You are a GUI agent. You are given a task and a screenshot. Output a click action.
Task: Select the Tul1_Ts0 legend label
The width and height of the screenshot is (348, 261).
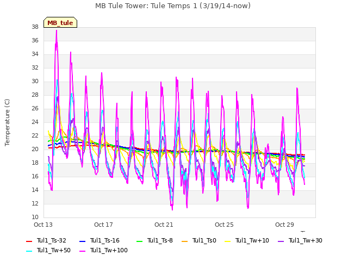pos(204,240)
